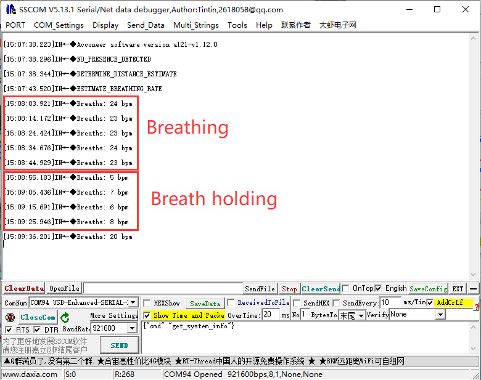Click the get_system_info send text box

tap(308, 336)
